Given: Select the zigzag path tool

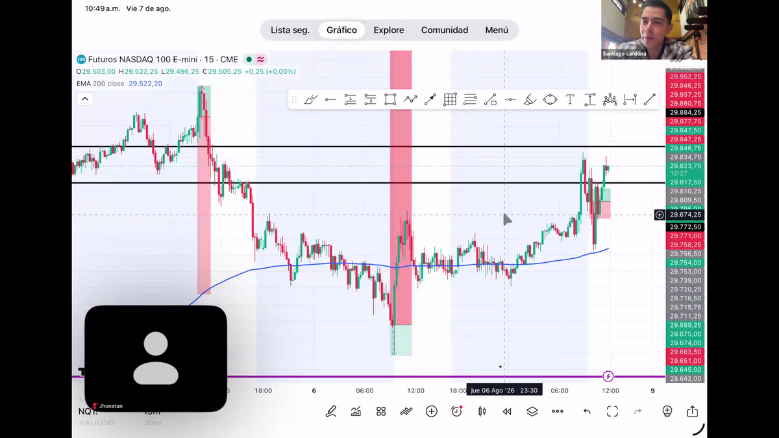Looking at the screenshot, I should 410,99.
